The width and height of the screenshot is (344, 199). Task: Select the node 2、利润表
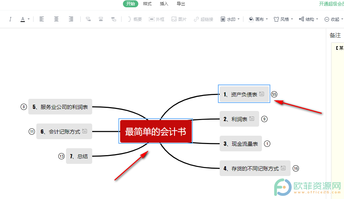coord(239,119)
